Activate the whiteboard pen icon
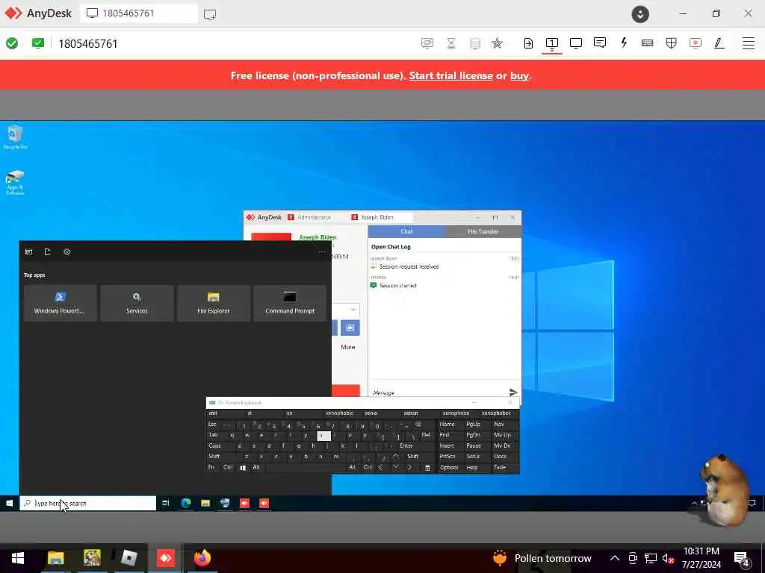The image size is (765, 573). click(719, 43)
